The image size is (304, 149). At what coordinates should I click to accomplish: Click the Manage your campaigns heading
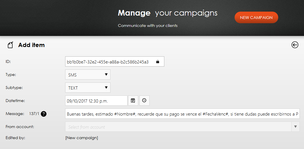tap(167, 13)
